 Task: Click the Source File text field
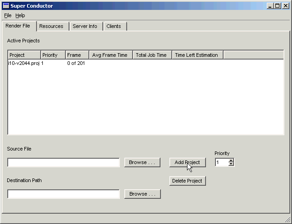tap(64, 162)
